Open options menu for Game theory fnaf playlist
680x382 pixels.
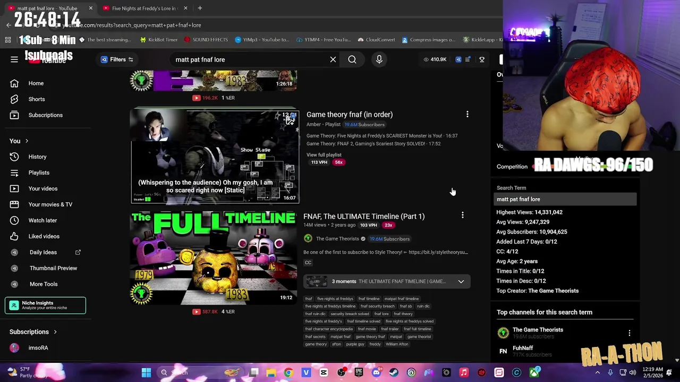pos(467,115)
